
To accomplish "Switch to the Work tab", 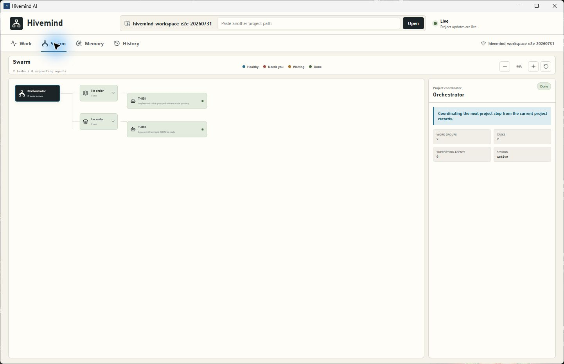I will point(21,43).
